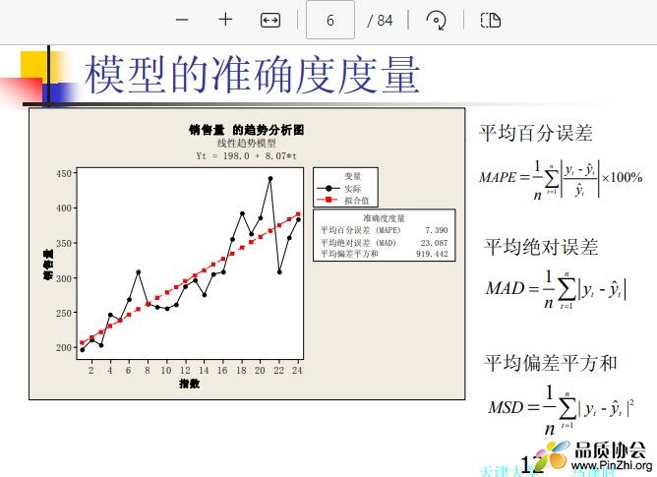Image resolution: width=657 pixels, height=477 pixels.
Task: Click the slide title 模型的准确度度量
Action: tap(252, 75)
